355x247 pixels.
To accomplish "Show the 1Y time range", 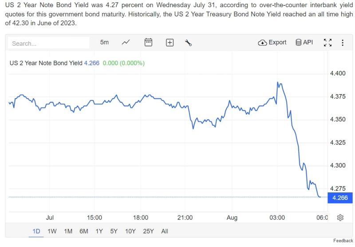I will click(x=99, y=231).
